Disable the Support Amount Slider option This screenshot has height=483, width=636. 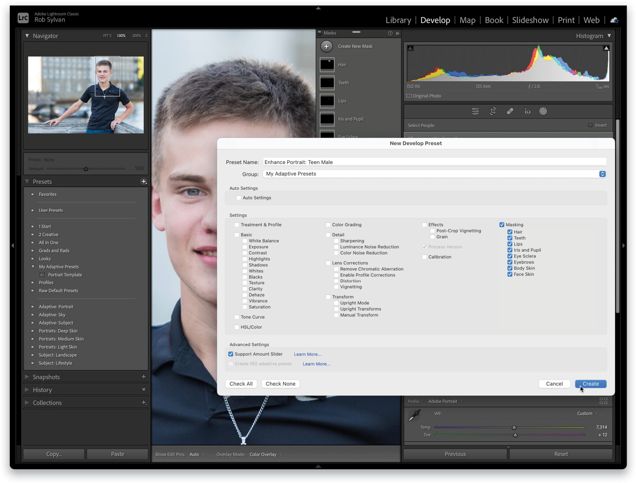click(230, 354)
